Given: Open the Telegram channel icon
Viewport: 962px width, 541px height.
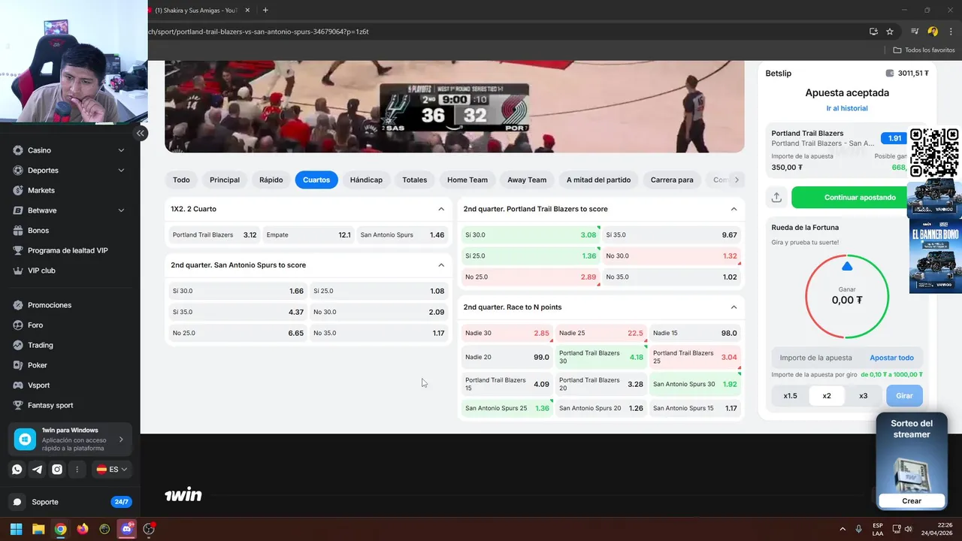Looking at the screenshot, I should [37, 470].
